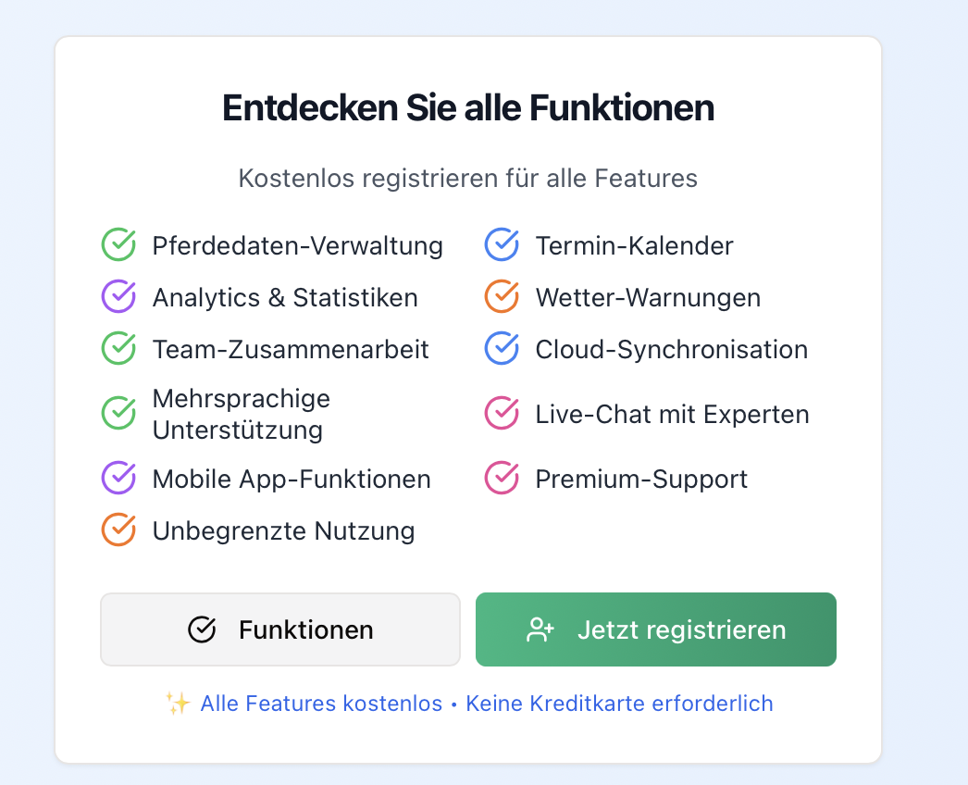Click the purple check icon beside Mobile App-Funktionen
Viewport: 968px width, 785px height.
pyautogui.click(x=118, y=479)
